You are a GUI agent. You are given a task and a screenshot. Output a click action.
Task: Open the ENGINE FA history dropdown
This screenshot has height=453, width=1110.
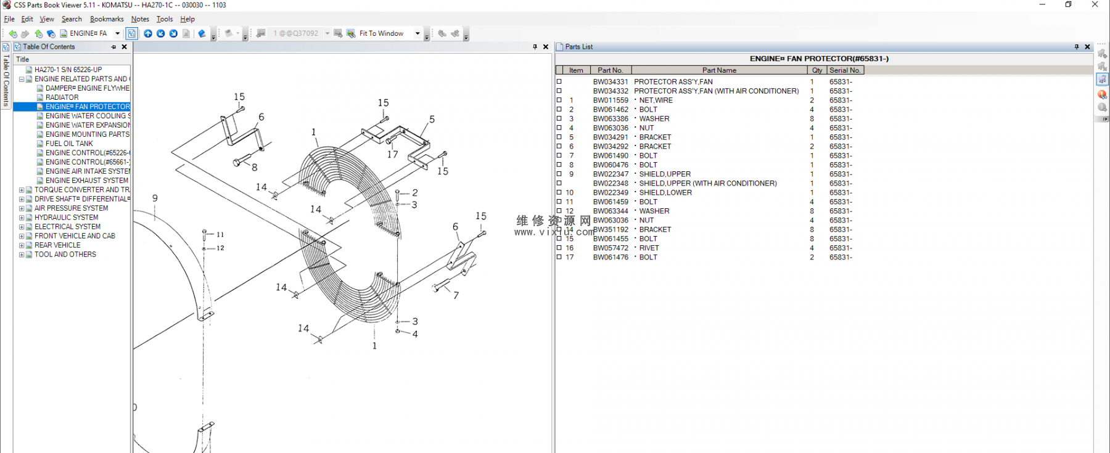tap(117, 33)
